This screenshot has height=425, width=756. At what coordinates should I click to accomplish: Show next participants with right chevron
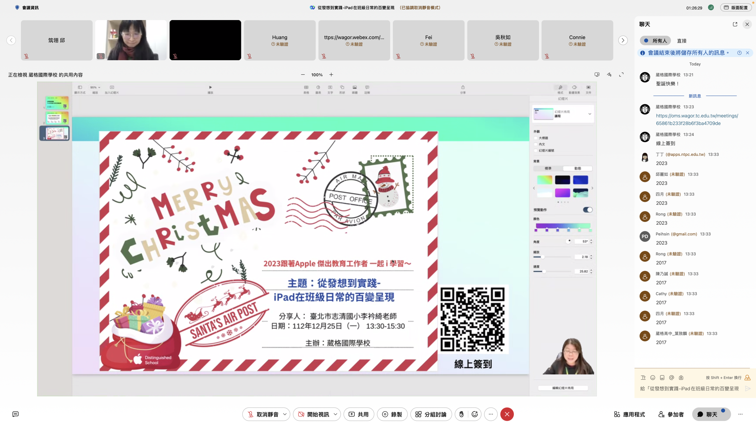point(623,40)
